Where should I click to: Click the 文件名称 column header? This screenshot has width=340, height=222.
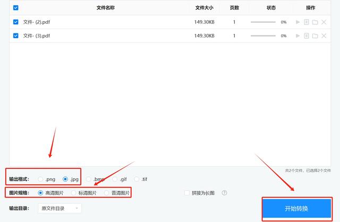tap(105, 8)
